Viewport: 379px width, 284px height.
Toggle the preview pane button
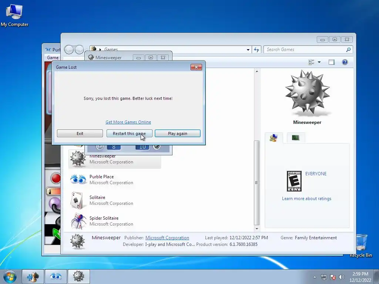[x=331, y=62]
